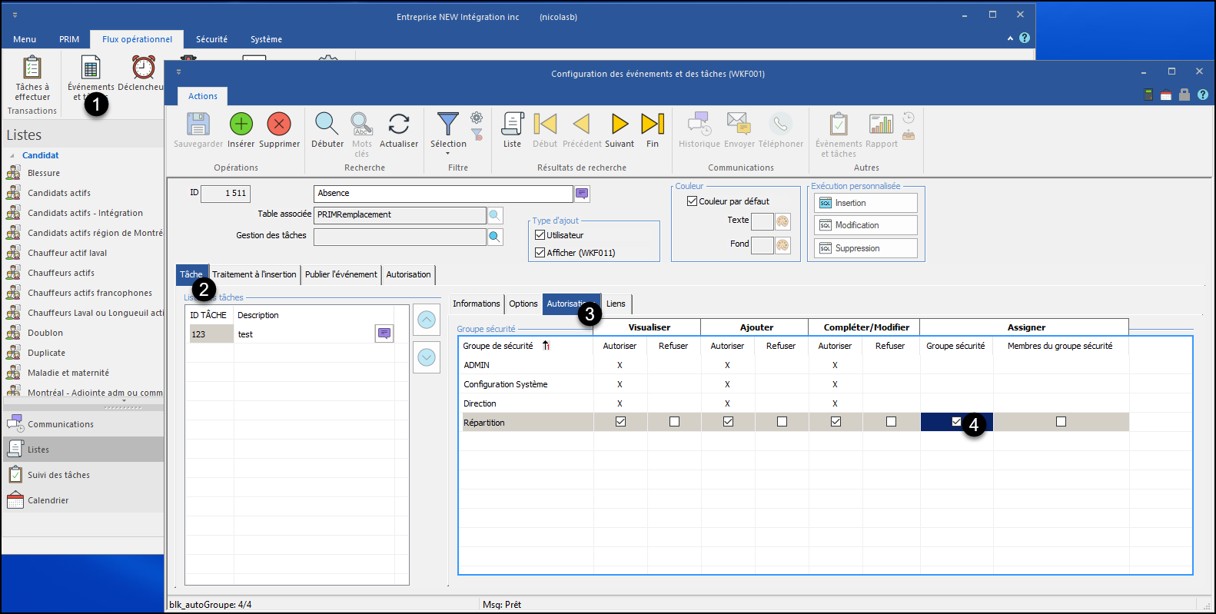This screenshot has height=614, width=1216.
Task: Collapse the Candidat tree group
Action: [12, 155]
